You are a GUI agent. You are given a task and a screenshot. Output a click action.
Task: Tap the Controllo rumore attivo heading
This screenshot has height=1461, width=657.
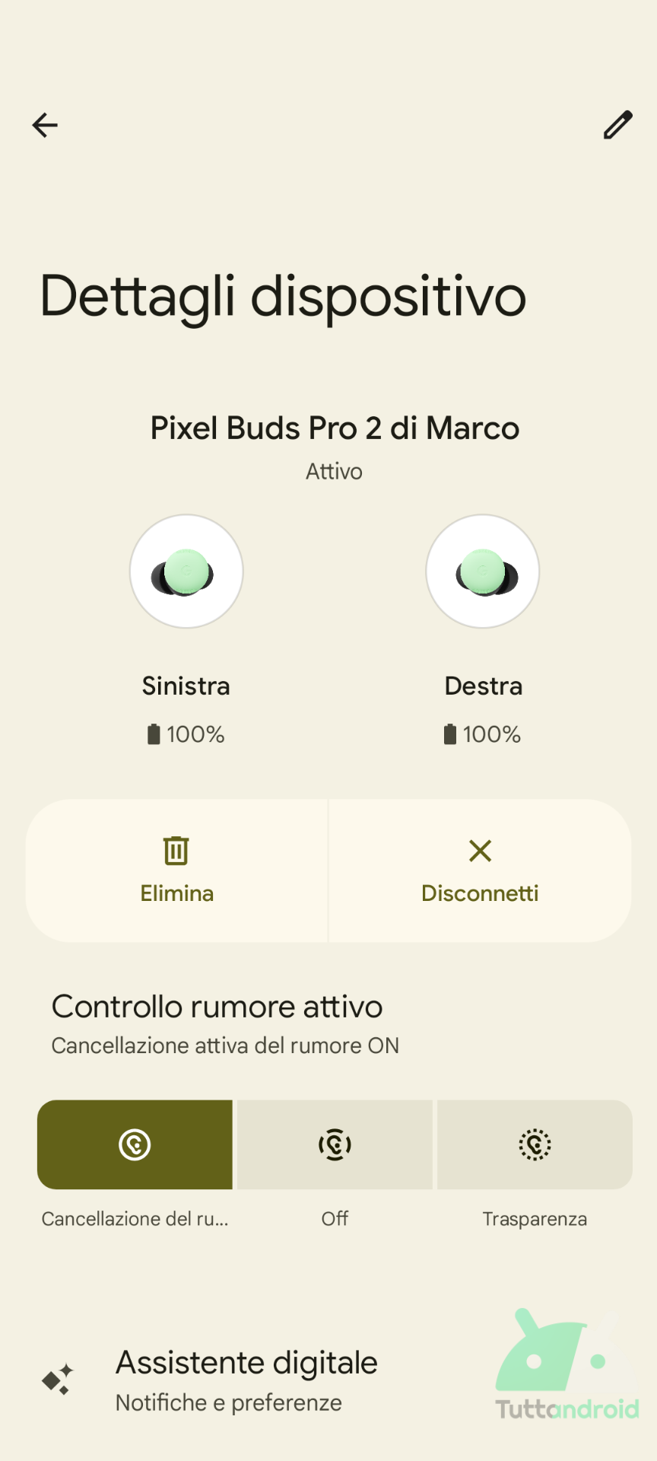coord(217,1007)
